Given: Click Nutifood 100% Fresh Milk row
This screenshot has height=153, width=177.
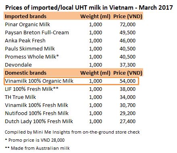Looking at the screenshot, I should [70, 113].
